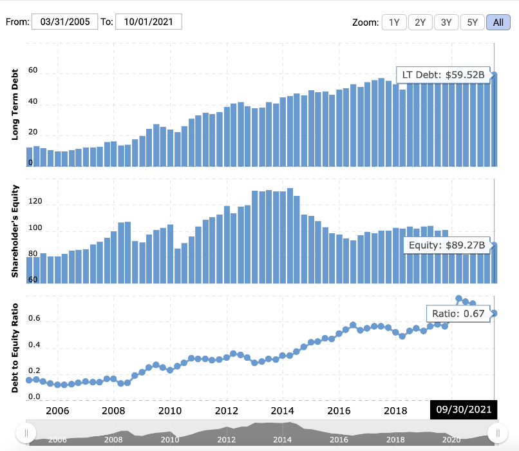Click the black 09/30/2021 date label
Image resolution: width=519 pixels, height=451 pixels.
(x=464, y=410)
